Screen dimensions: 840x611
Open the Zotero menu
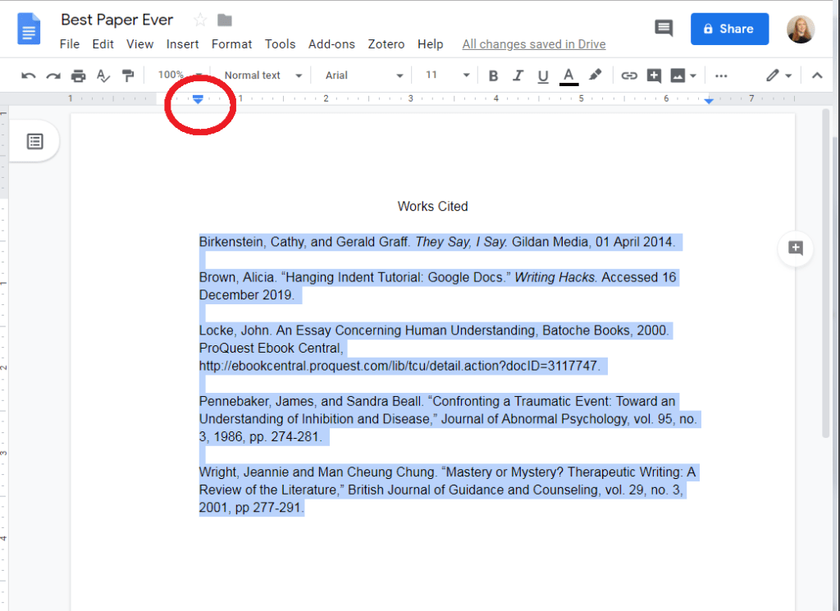tap(383, 44)
